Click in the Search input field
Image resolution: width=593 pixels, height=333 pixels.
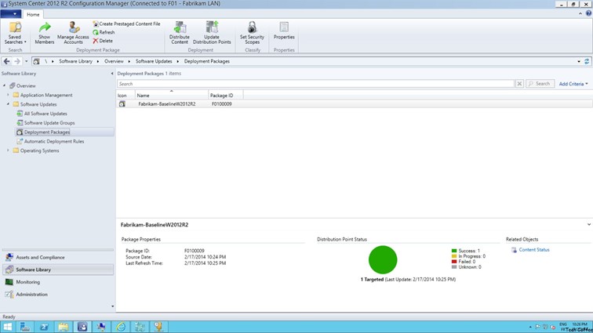(315, 84)
